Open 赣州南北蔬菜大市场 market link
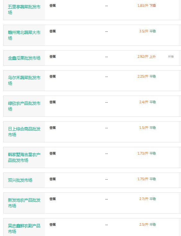The height and width of the screenshot is (236, 181). (x=24, y=35)
